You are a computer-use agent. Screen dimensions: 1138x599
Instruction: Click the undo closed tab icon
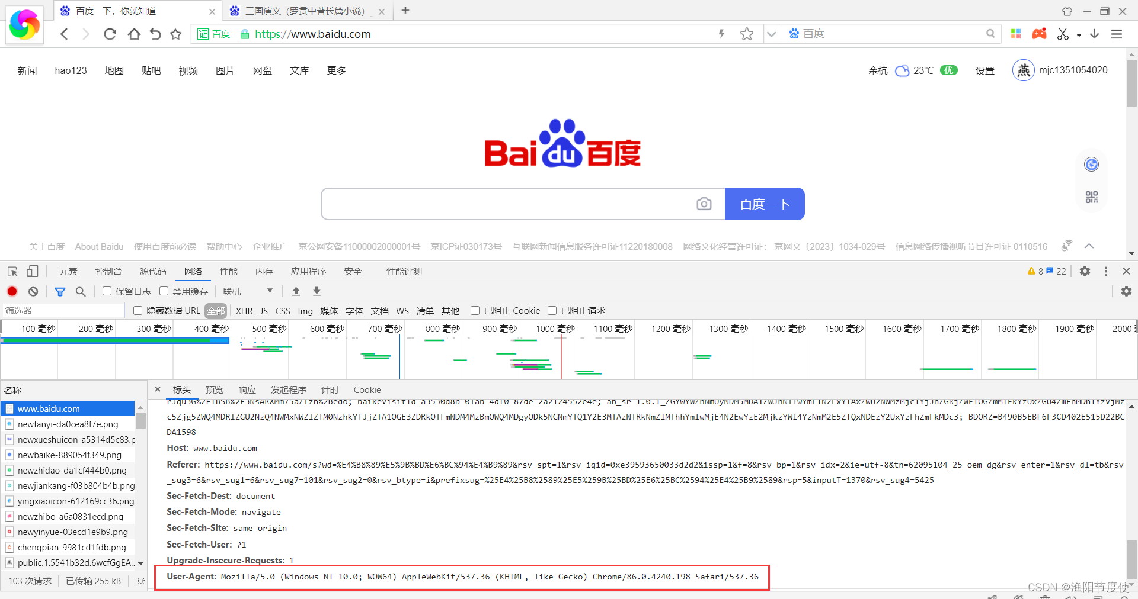[155, 34]
